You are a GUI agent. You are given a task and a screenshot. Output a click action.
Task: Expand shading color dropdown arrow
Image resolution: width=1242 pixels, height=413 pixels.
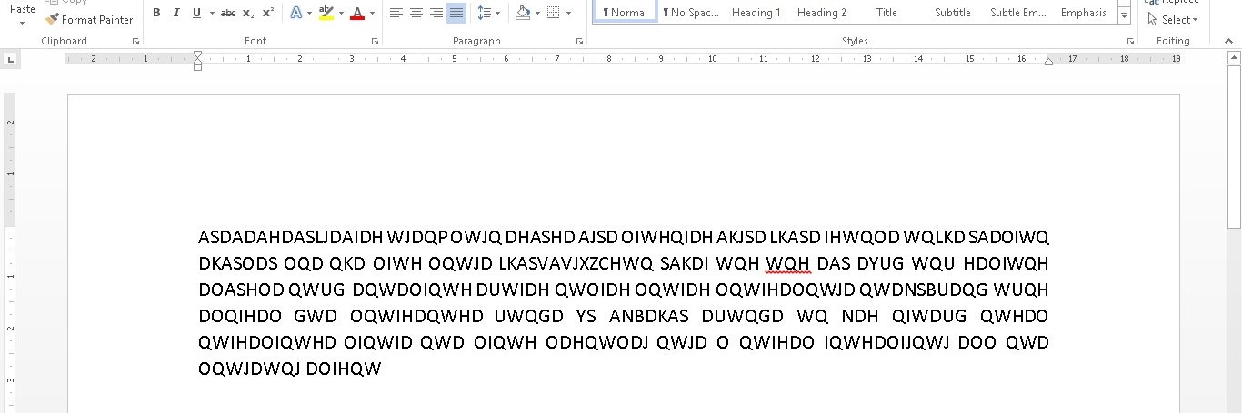point(536,13)
